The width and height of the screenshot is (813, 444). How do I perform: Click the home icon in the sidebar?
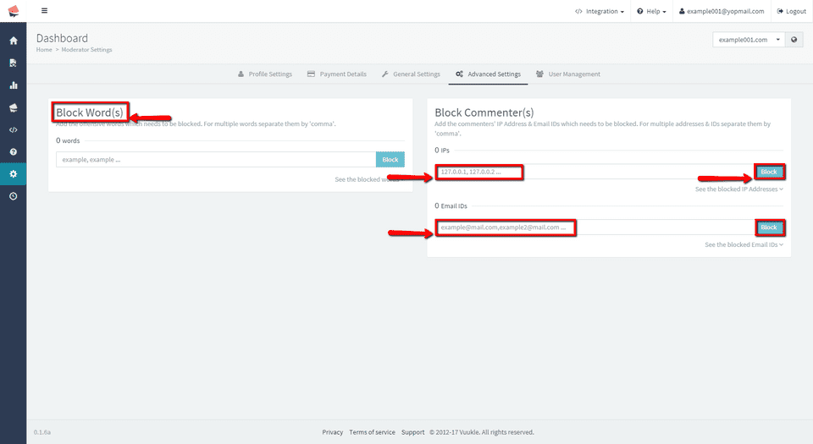click(x=13, y=41)
